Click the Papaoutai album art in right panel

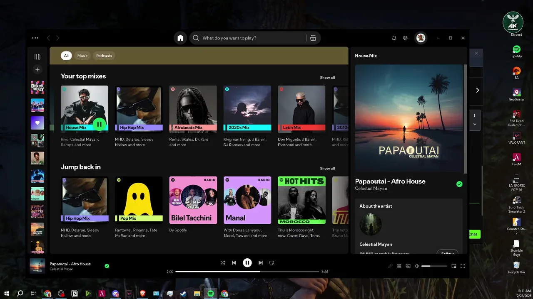[x=409, y=118]
